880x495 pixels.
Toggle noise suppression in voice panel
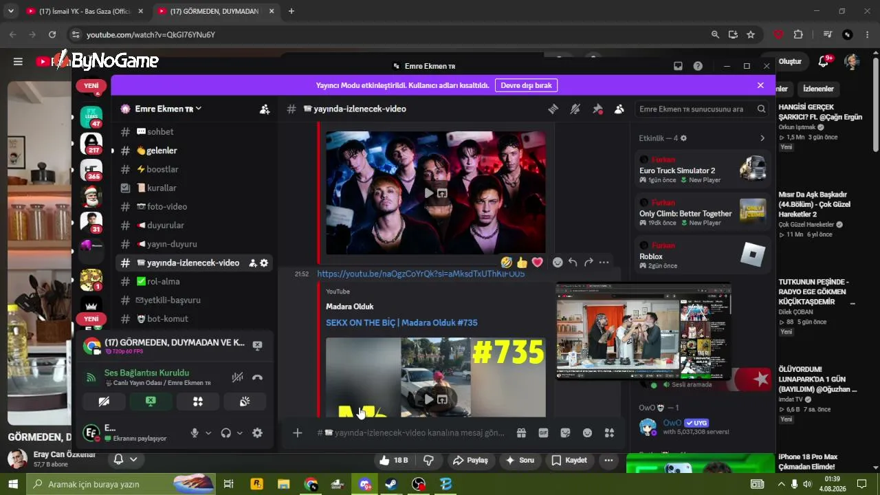(x=237, y=377)
